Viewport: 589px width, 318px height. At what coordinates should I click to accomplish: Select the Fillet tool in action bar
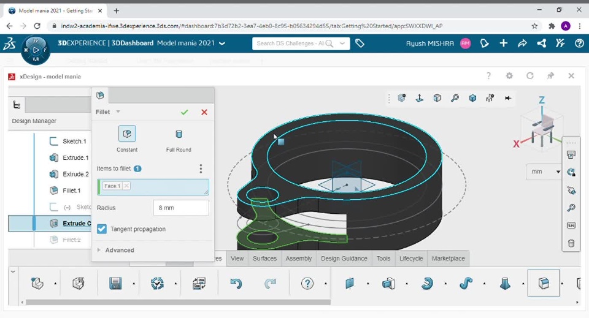(x=544, y=283)
